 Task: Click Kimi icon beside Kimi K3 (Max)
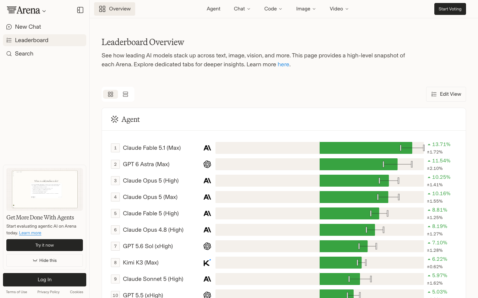pyautogui.click(x=207, y=263)
